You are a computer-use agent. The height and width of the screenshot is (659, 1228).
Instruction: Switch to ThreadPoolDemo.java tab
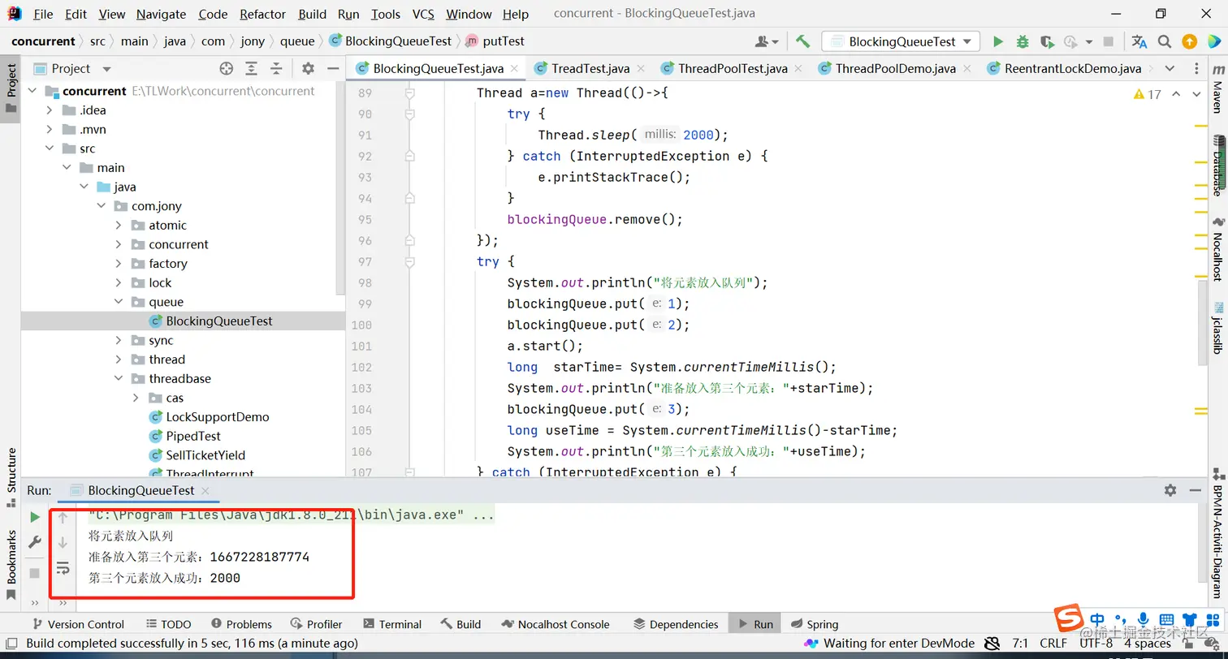[x=895, y=68]
